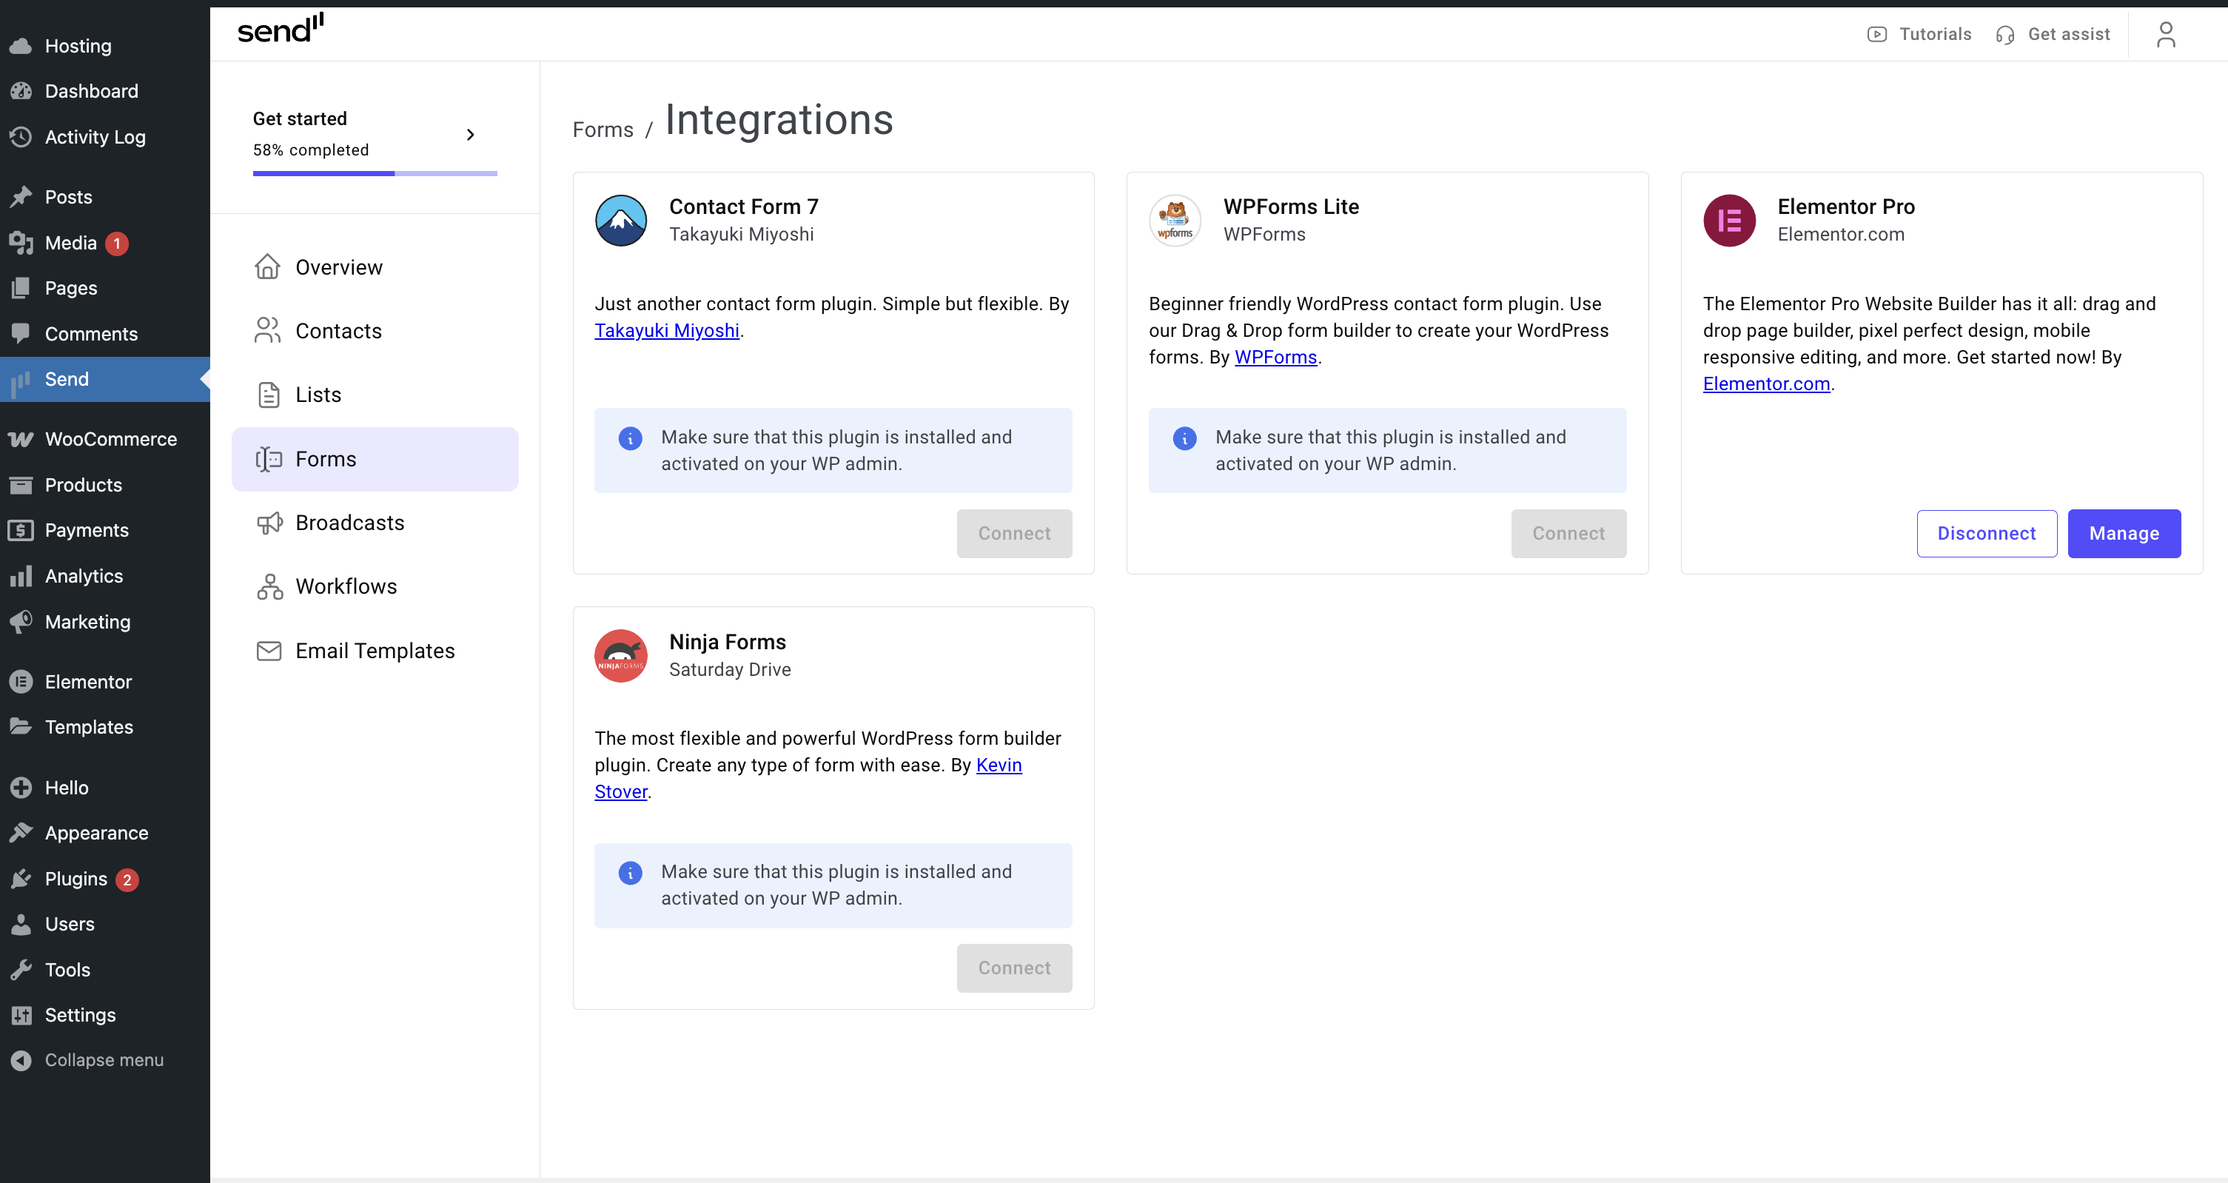Image resolution: width=2228 pixels, height=1183 pixels.
Task: Manage the Elementor Pro integration
Action: click(2124, 534)
